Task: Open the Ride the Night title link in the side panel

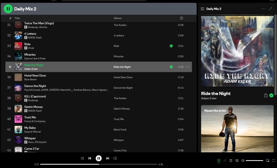Action: pyautogui.click(x=216, y=93)
